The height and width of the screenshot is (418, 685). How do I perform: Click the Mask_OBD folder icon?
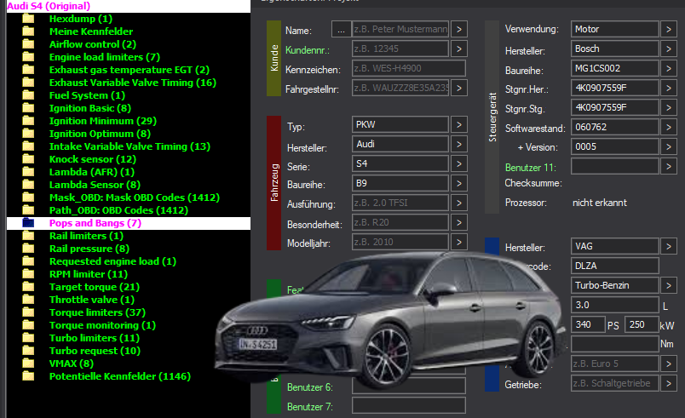[28, 198]
